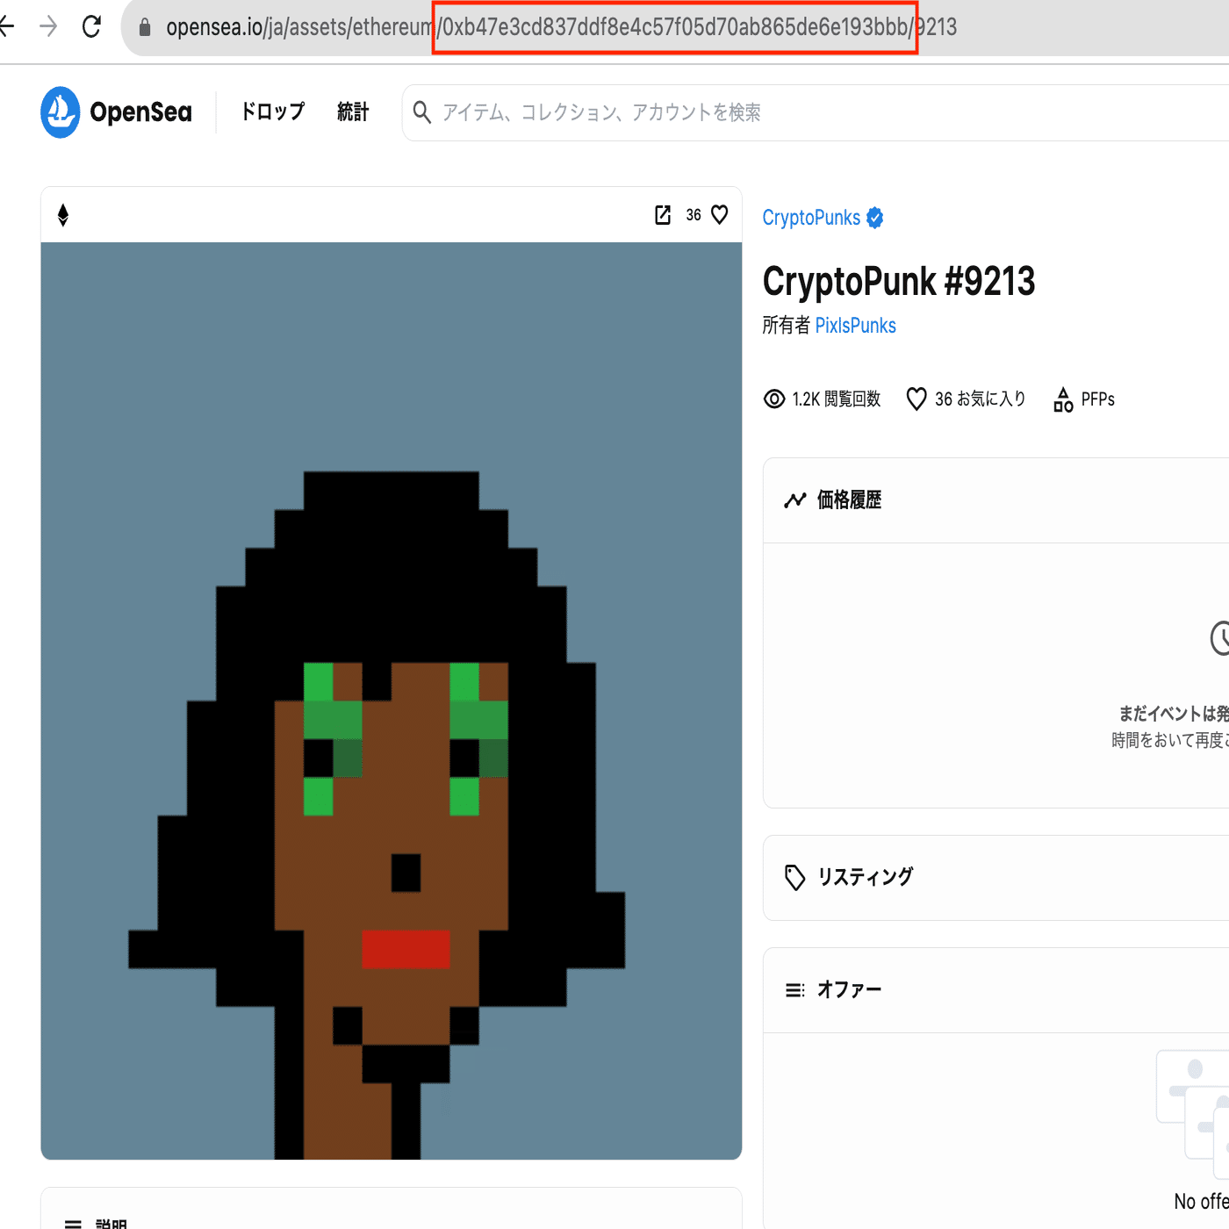This screenshot has height=1229, width=1229.
Task: Click the browser back arrow
Action: tap(6, 27)
